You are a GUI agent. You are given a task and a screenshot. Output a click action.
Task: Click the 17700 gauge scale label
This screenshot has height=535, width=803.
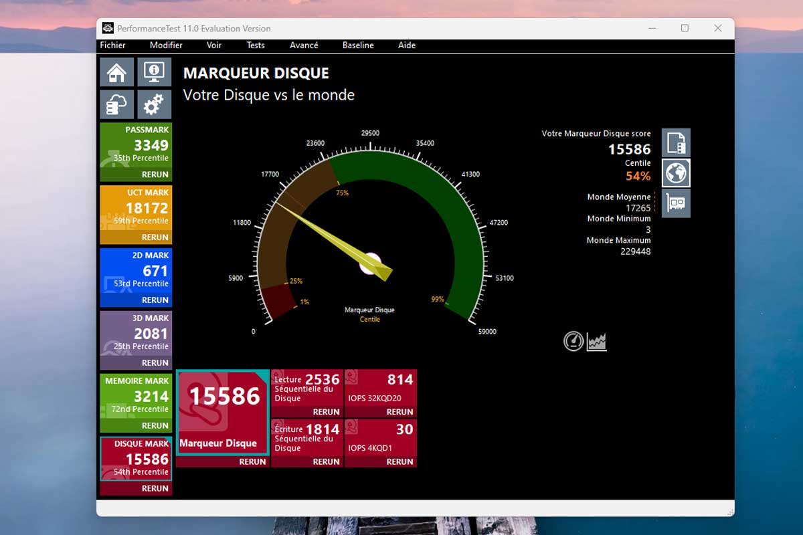[270, 175]
